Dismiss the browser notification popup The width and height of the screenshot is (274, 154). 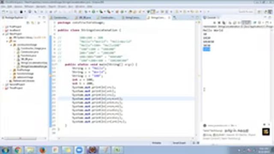pyautogui.click(x=269, y=124)
